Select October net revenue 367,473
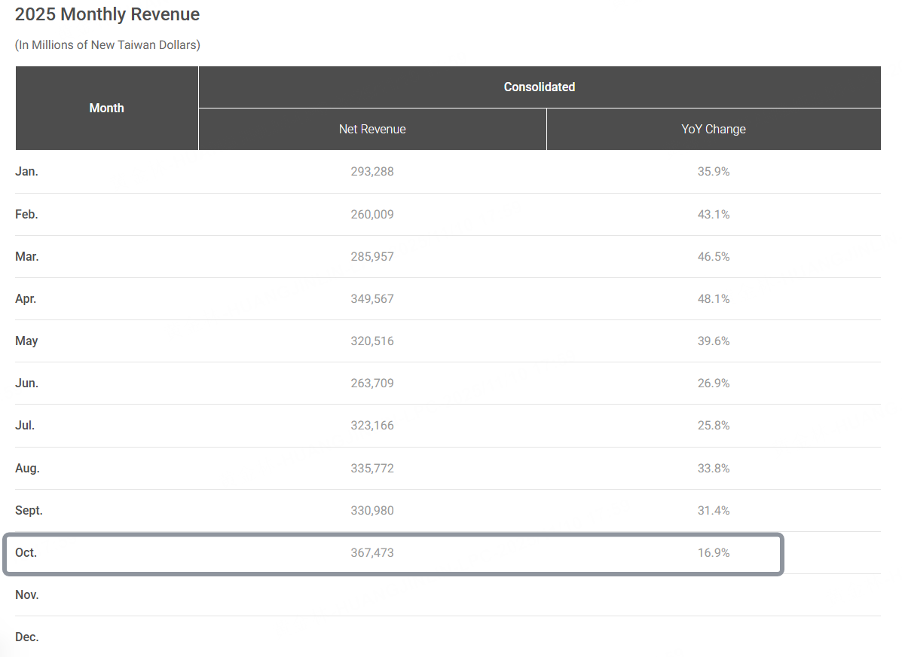The image size is (902, 657). pos(372,552)
